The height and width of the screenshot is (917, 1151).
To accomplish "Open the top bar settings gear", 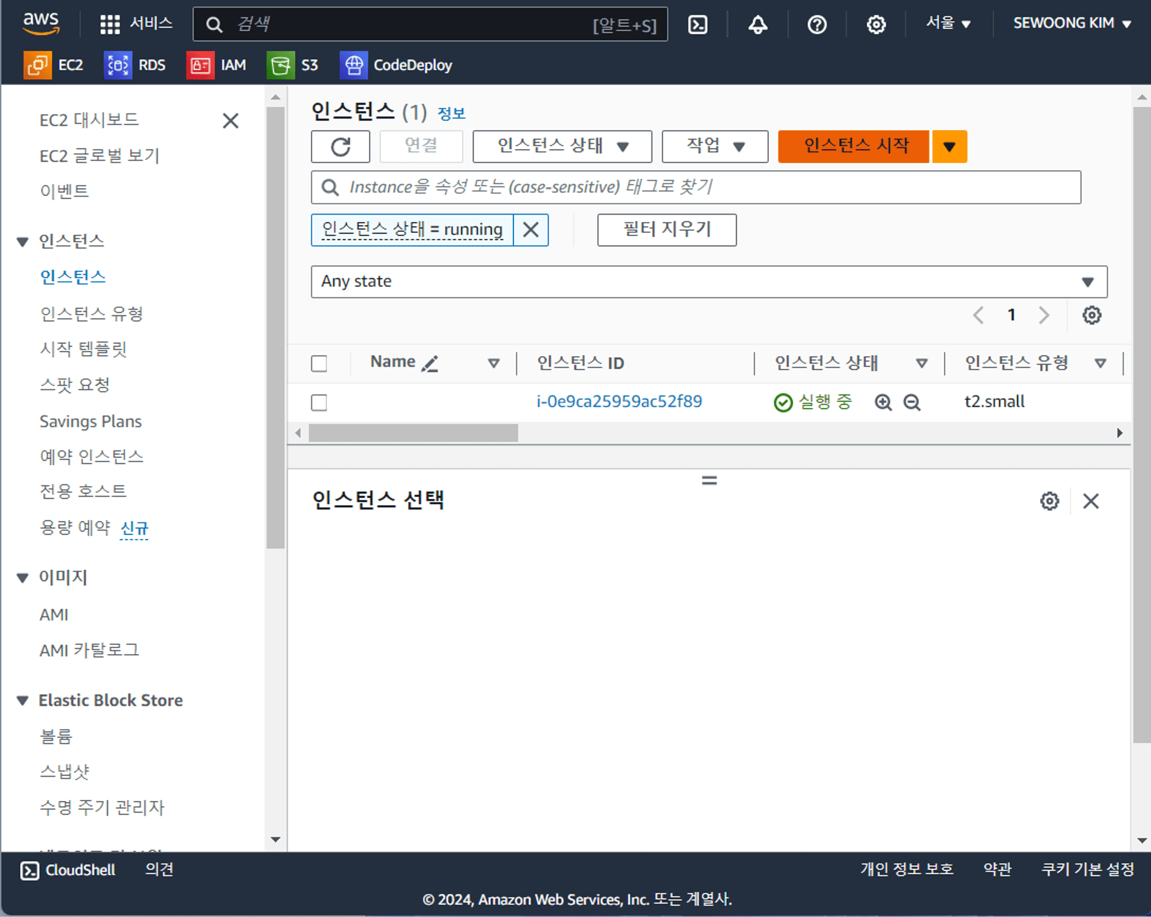I will pyautogui.click(x=876, y=24).
